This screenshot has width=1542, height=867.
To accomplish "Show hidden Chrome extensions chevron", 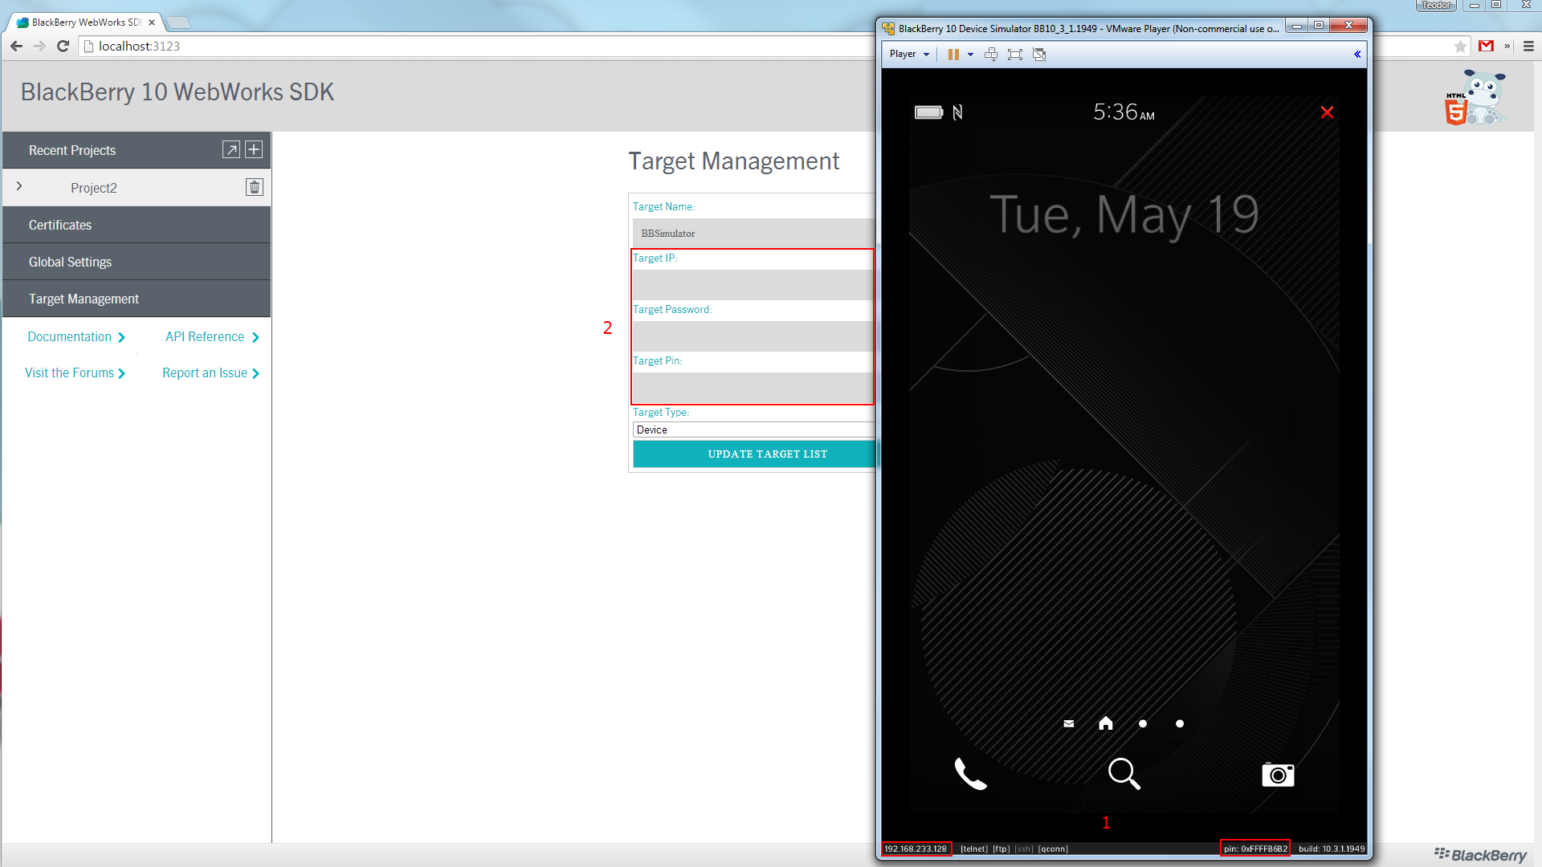I will [1507, 46].
